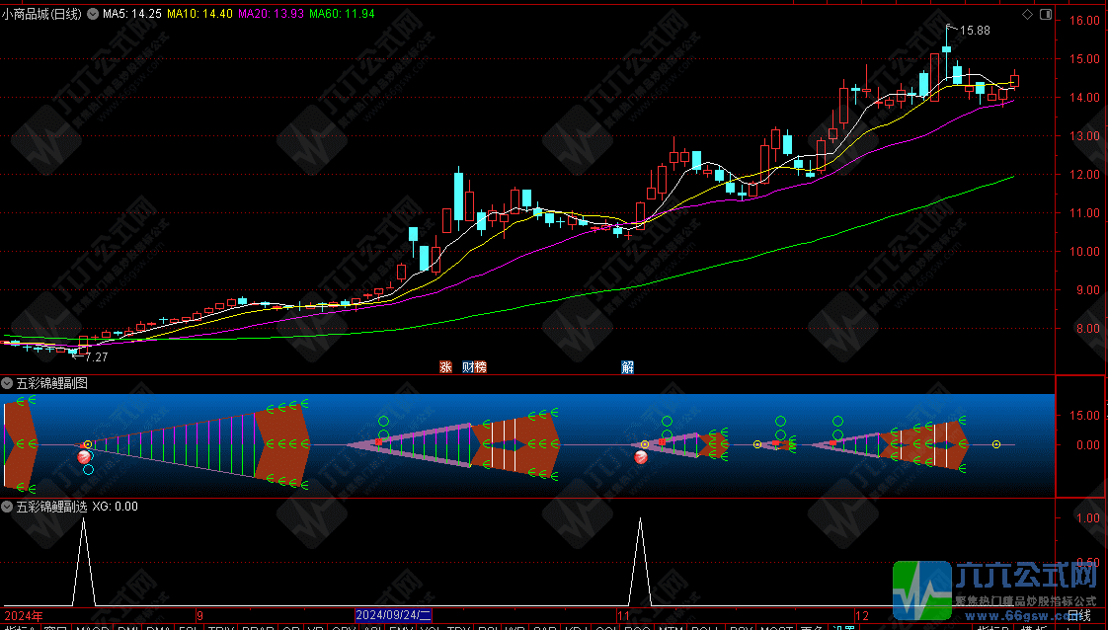The height and width of the screenshot is (630, 1108).
Task: Expand the 五彩锦鲤副图 indicator menu arrow
Action: 8,383
